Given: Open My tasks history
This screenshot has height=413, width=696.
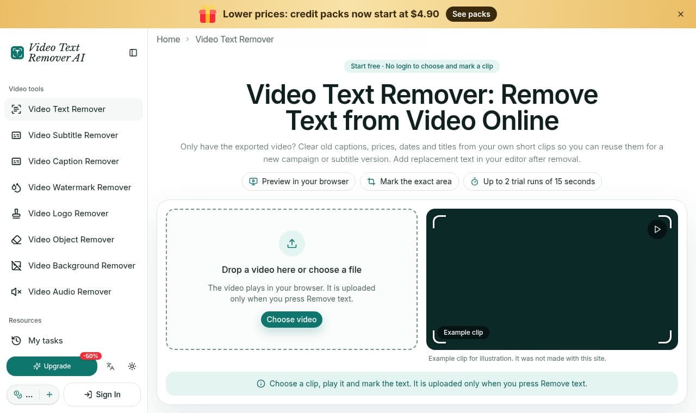Looking at the screenshot, I should 73,341.
